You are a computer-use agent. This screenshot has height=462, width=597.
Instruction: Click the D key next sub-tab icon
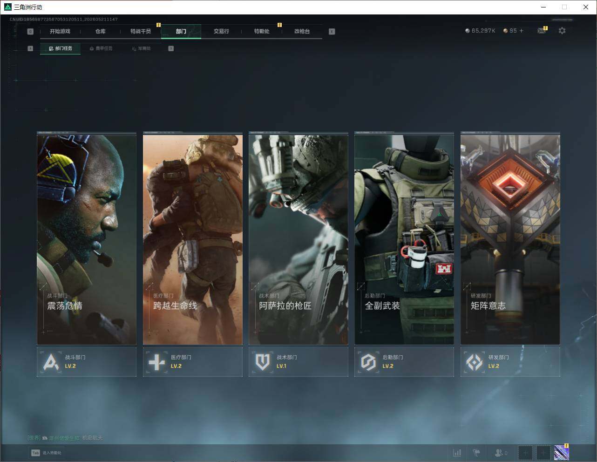[171, 48]
